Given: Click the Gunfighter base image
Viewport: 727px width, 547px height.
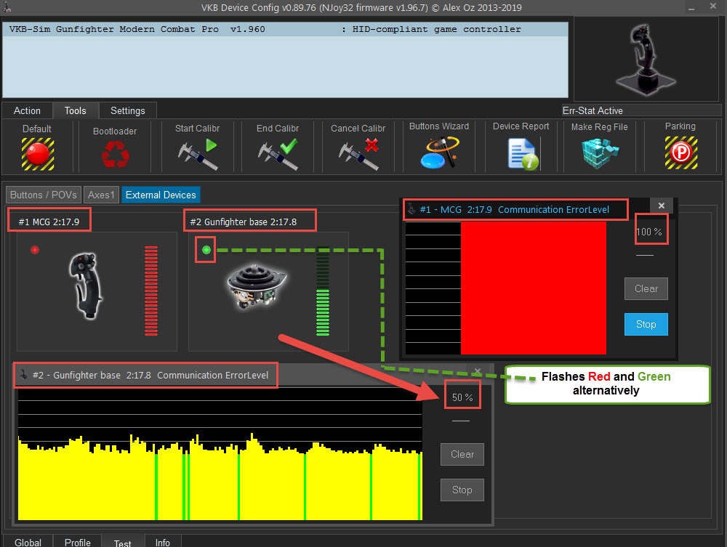Looking at the screenshot, I should click(x=257, y=286).
